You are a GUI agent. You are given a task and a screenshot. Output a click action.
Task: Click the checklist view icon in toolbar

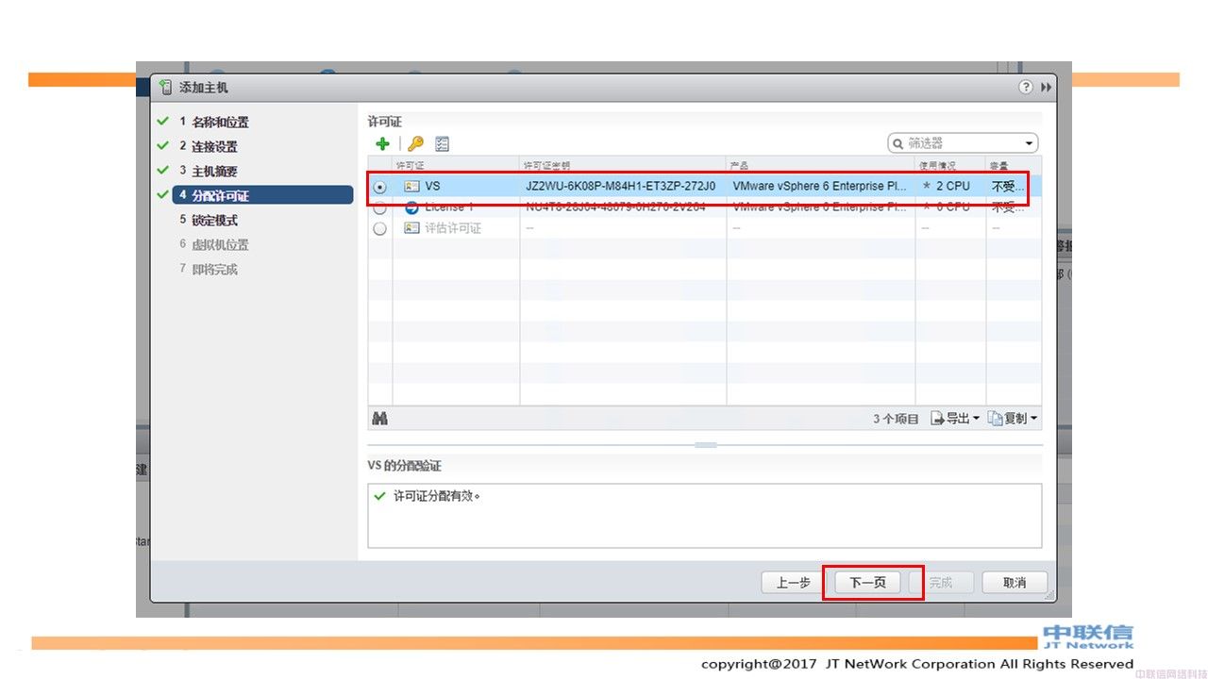coord(442,143)
